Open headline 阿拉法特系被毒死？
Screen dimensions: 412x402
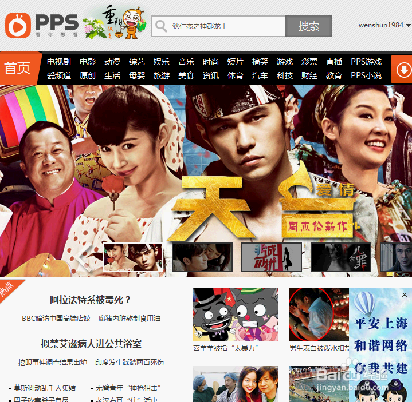click(90, 300)
